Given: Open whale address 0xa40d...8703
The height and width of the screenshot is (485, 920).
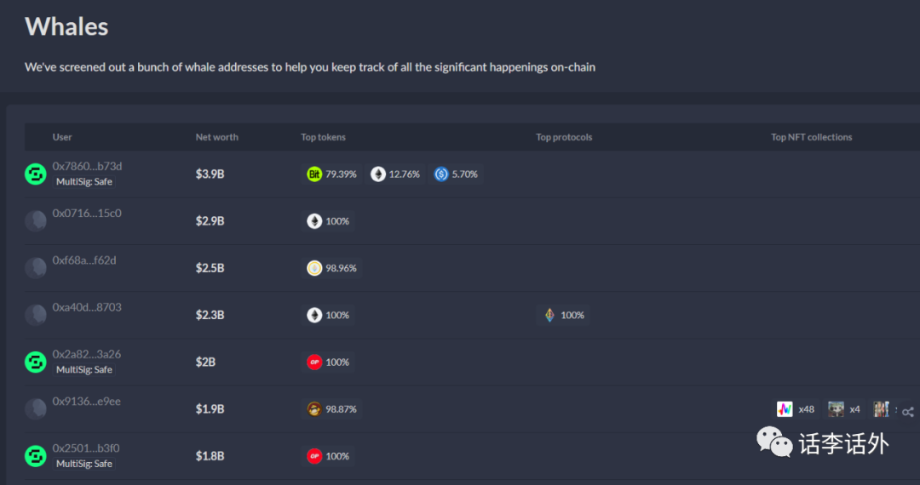Looking at the screenshot, I should 87,307.
